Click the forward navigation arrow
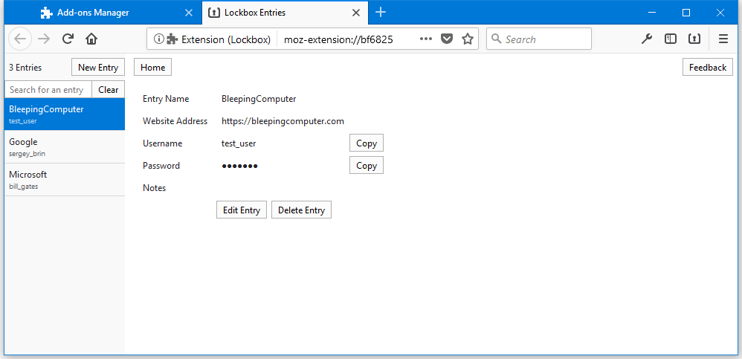Image resolution: width=742 pixels, height=359 pixels. point(44,39)
